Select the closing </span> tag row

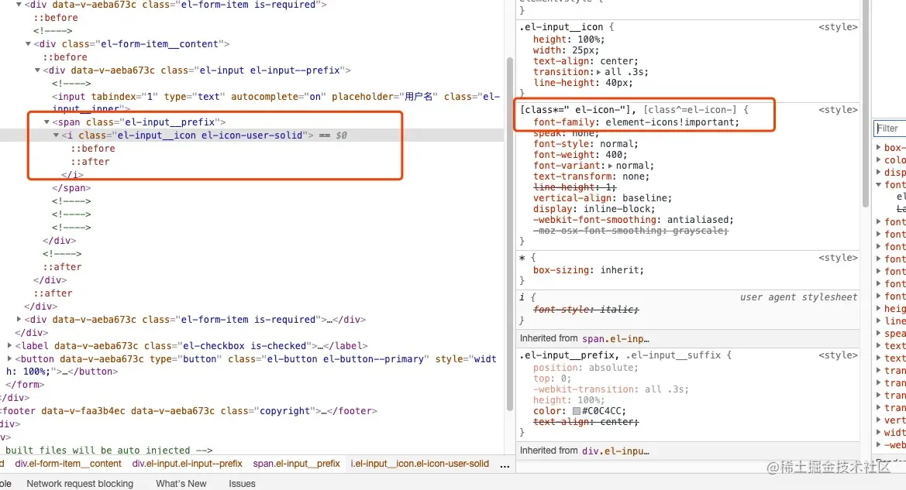[x=71, y=187]
